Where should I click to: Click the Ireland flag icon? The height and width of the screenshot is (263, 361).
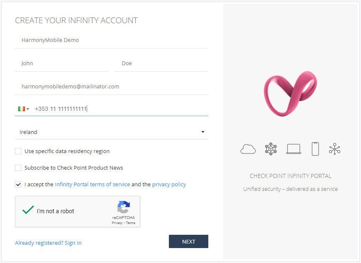click(22, 109)
